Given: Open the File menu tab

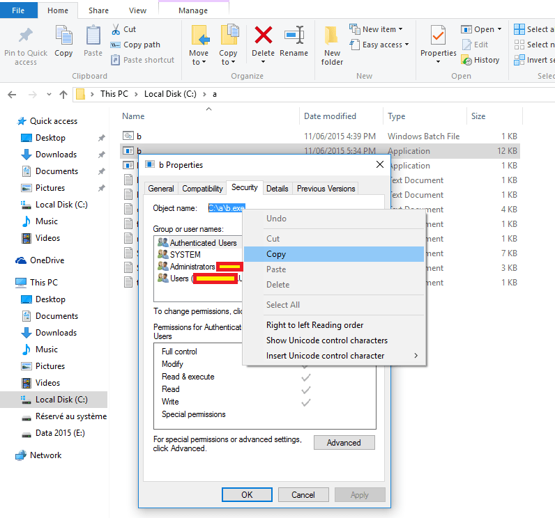Looking at the screenshot, I should [x=18, y=10].
